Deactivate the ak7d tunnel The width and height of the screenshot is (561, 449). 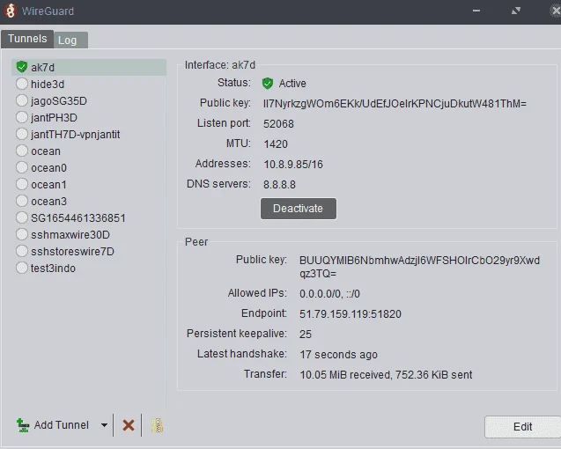(298, 209)
